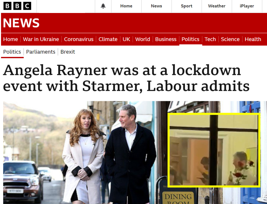Go to the Climate section
Viewport: 267px width, 204px height.
coord(108,39)
